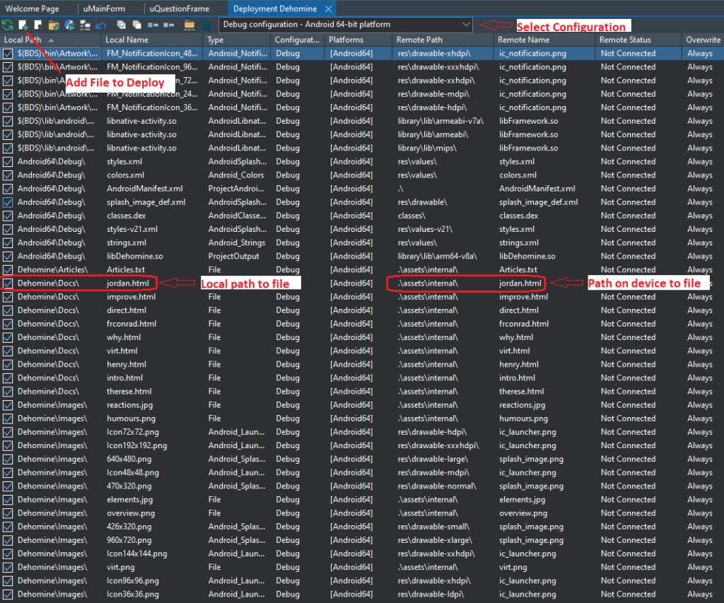Viewport: 724px width, 603px height.
Task: Toggle the Articles.txt row checkbox
Action: [8, 269]
